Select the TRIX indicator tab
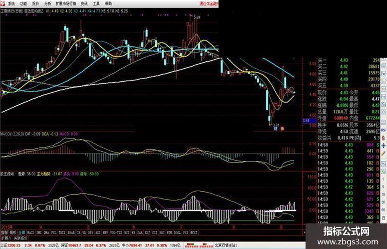The image size is (387, 249). [x=62, y=233]
